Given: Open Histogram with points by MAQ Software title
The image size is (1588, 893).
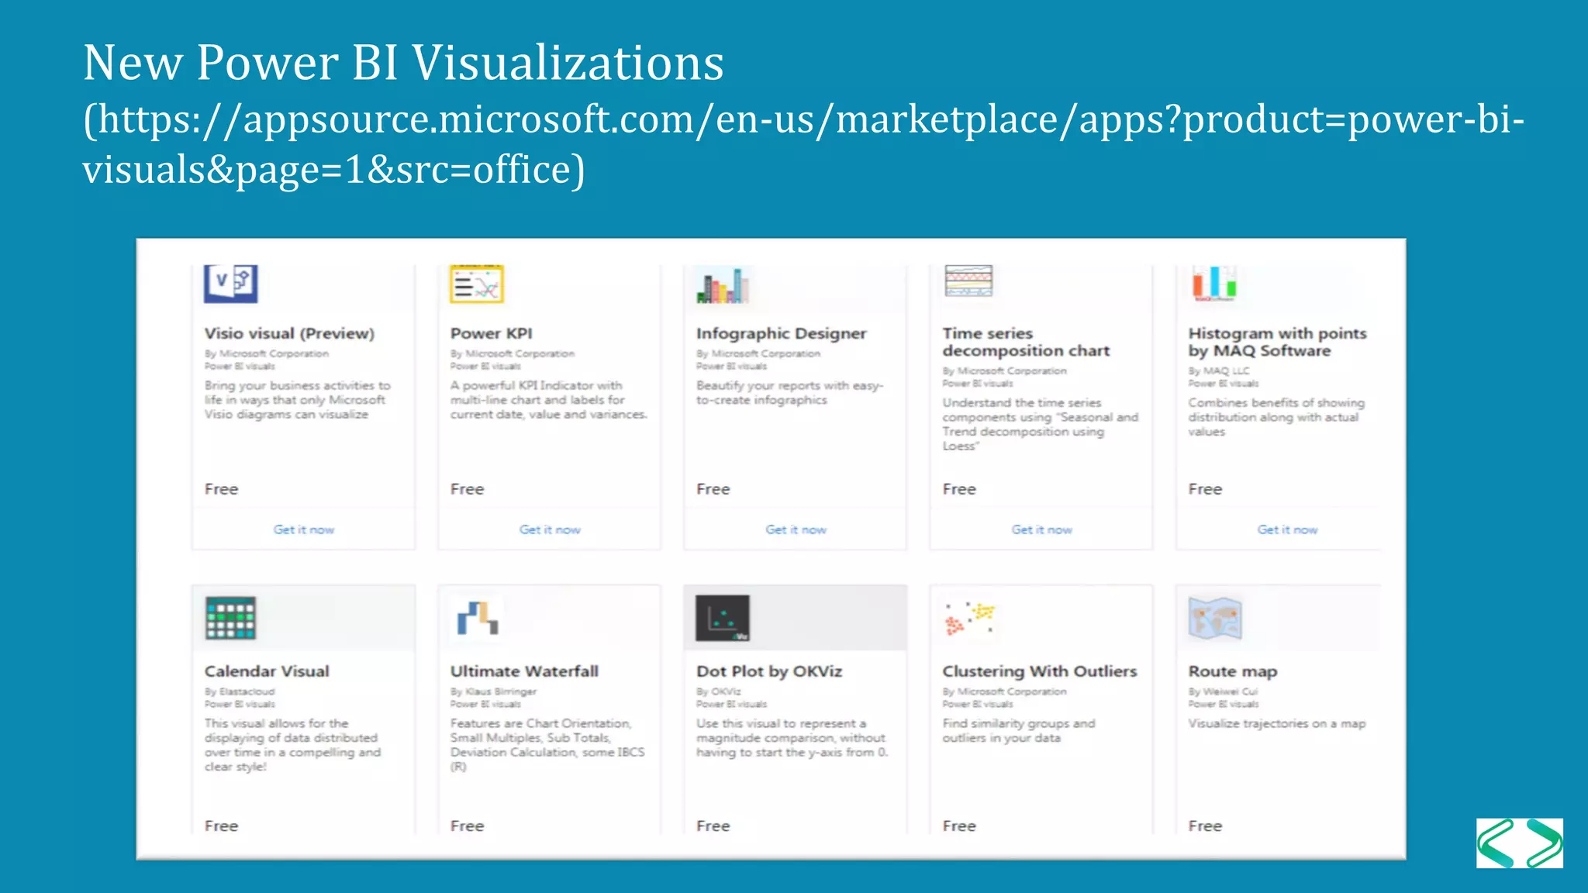Looking at the screenshot, I should point(1277,342).
